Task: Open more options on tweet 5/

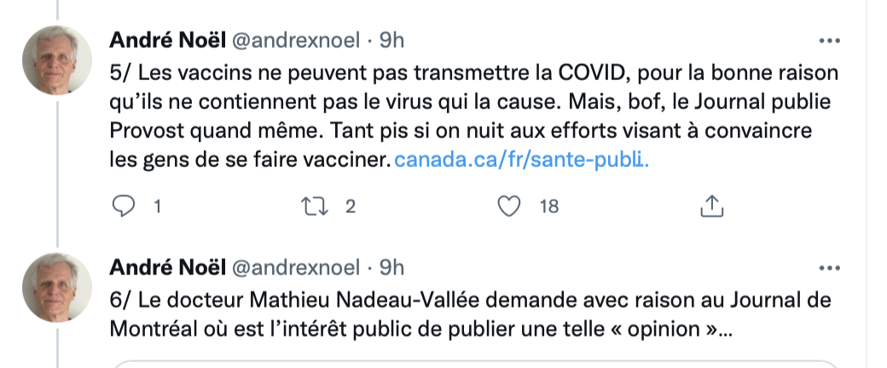Action: tap(829, 41)
